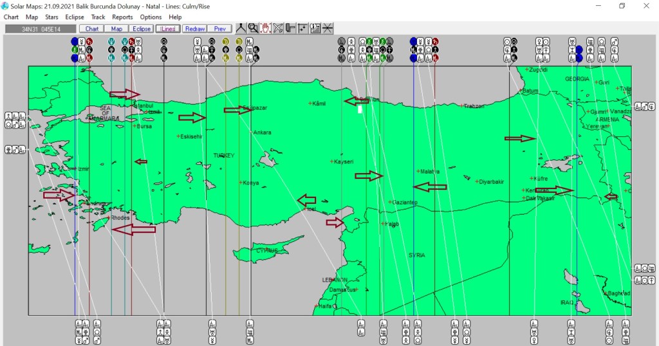
Task: Select the red hand pan tool
Action: point(265,28)
